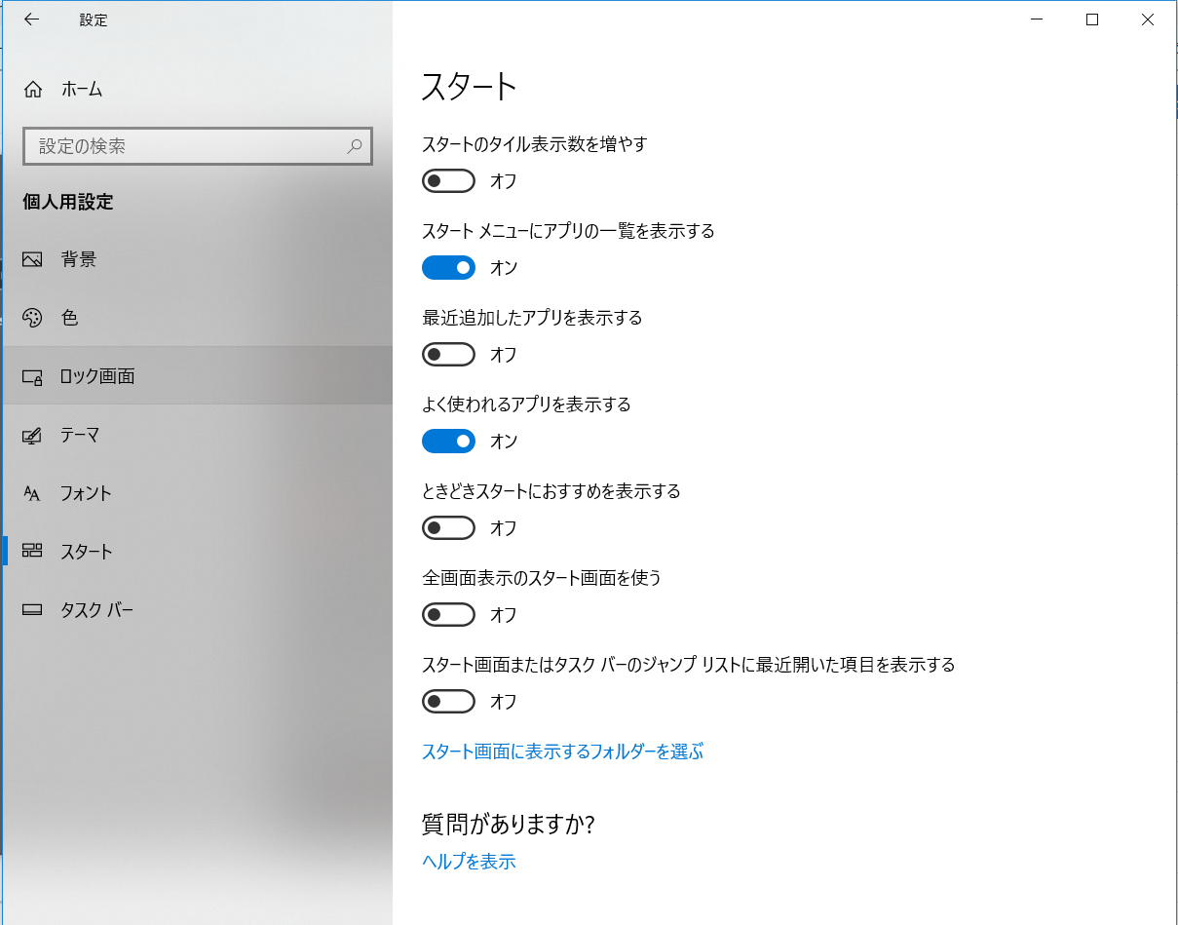Screen dimensions: 1178x925
Task: Close the Settings window
Action: click(1147, 19)
